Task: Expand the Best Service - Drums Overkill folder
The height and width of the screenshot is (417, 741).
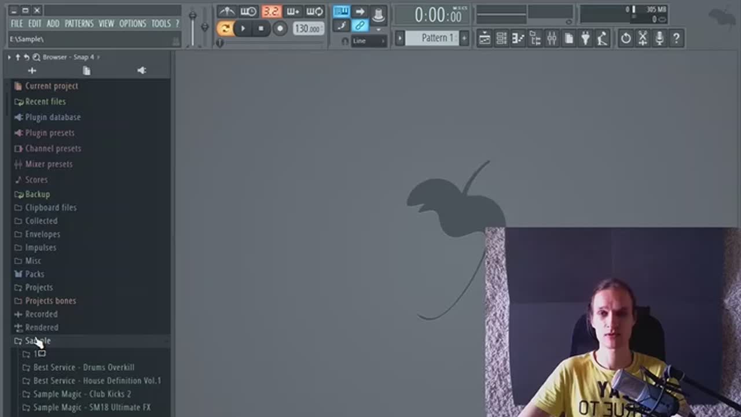Action: click(83, 367)
